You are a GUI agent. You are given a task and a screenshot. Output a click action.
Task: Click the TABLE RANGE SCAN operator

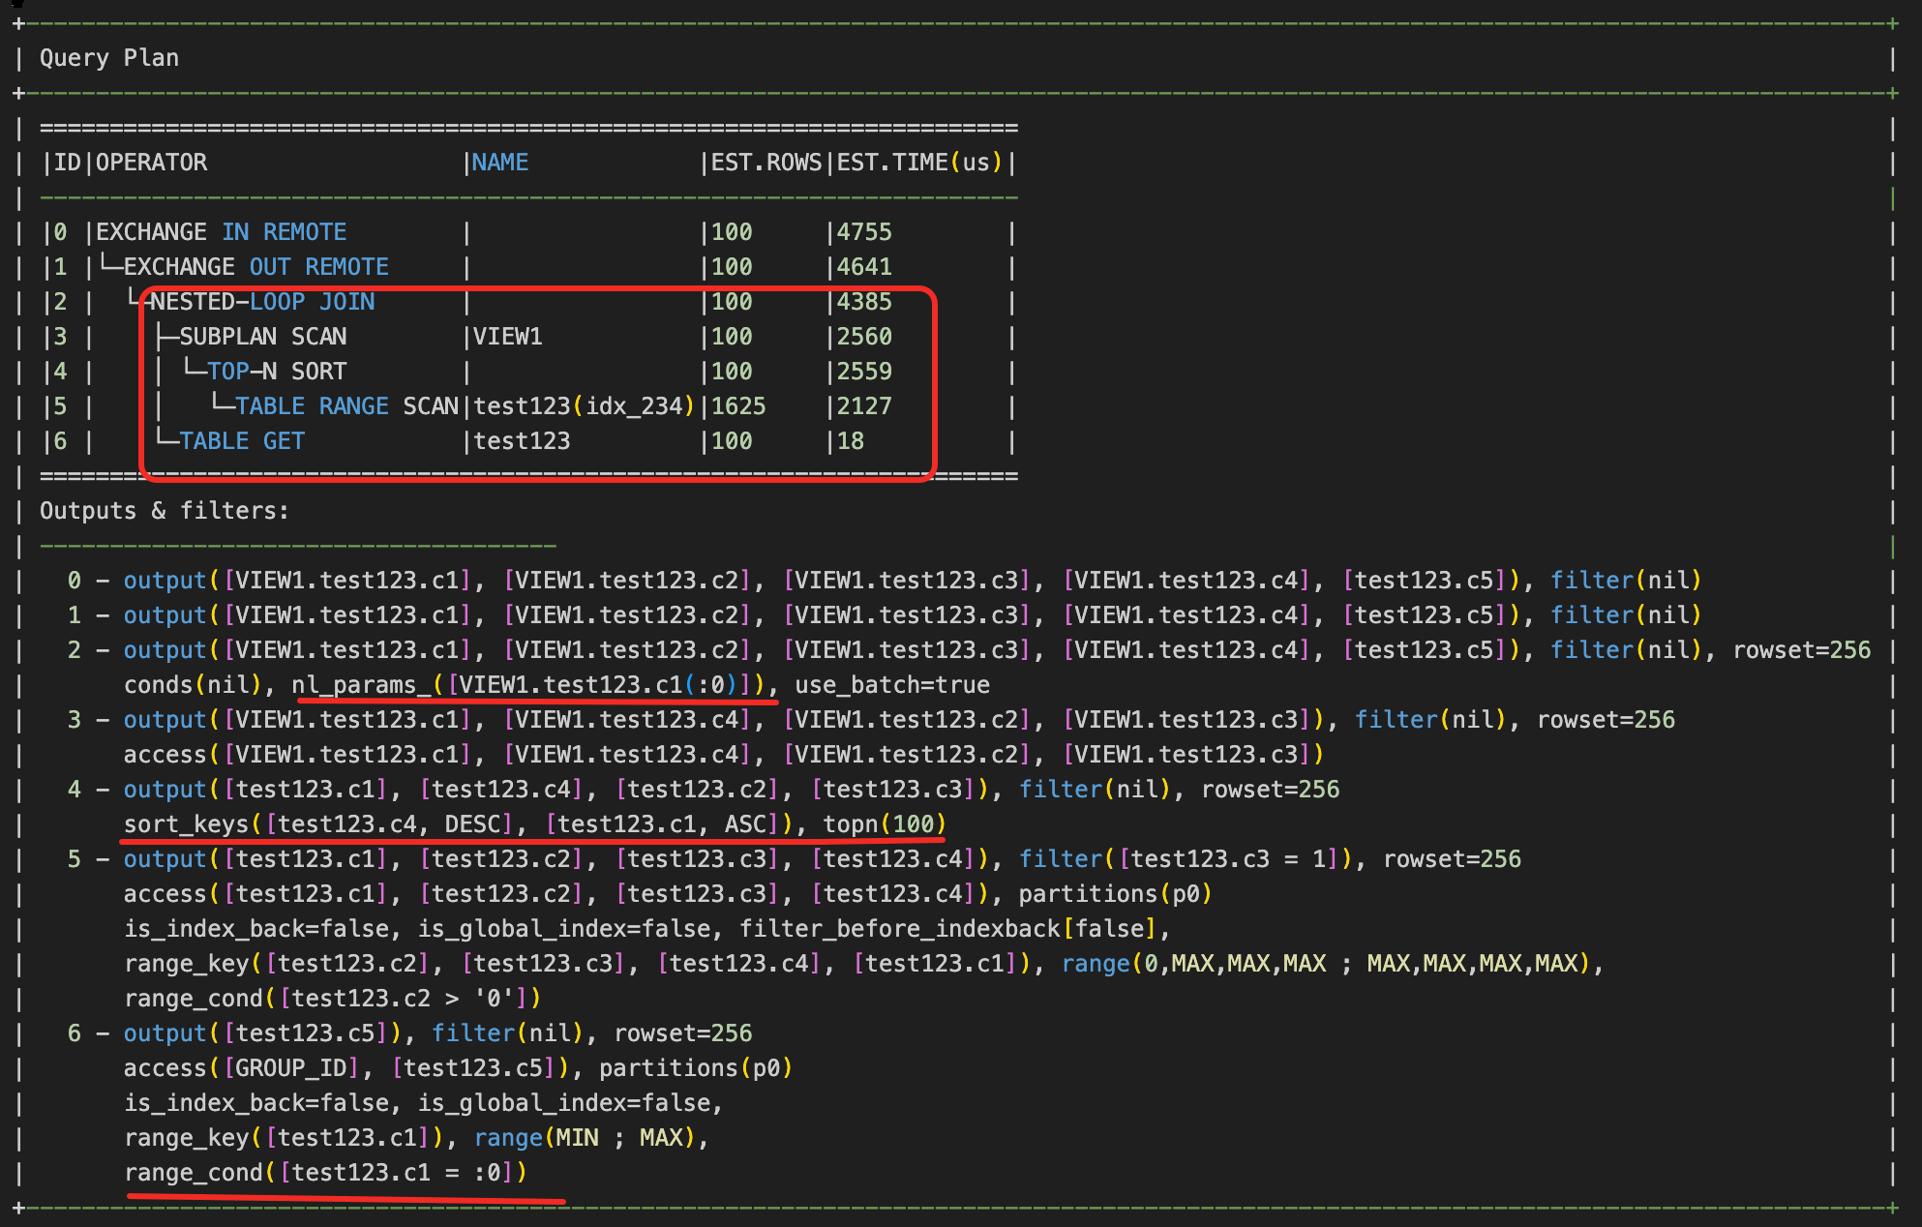(x=346, y=406)
